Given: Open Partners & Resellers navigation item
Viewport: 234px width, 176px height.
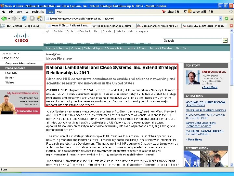Looking at the screenshot, I should pos(161,48).
